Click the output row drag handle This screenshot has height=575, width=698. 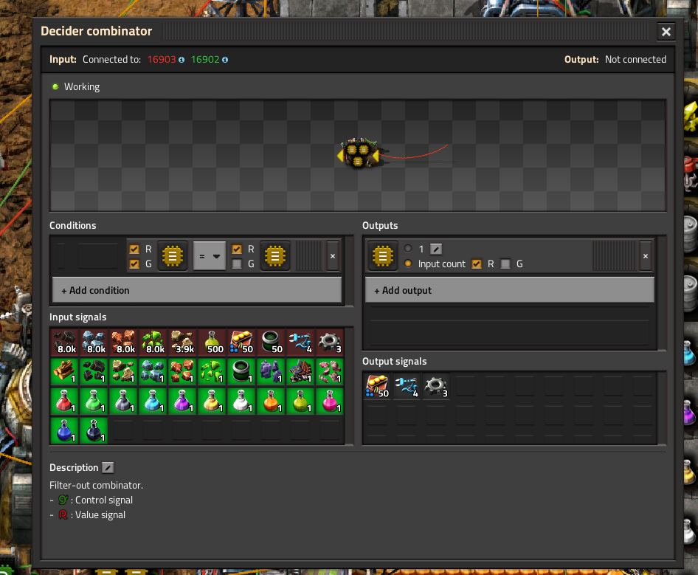(x=614, y=256)
